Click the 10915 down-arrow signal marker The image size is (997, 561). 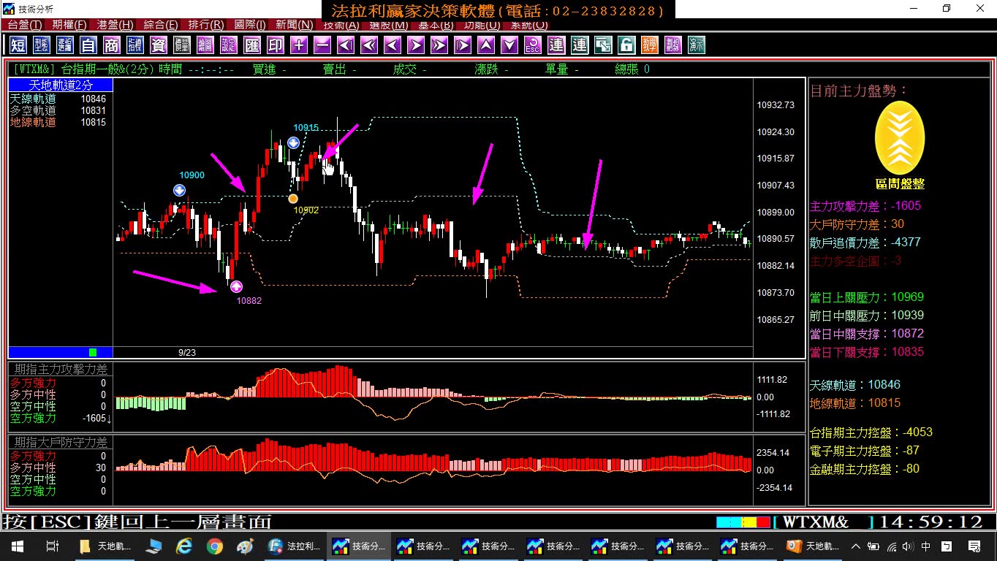(293, 142)
